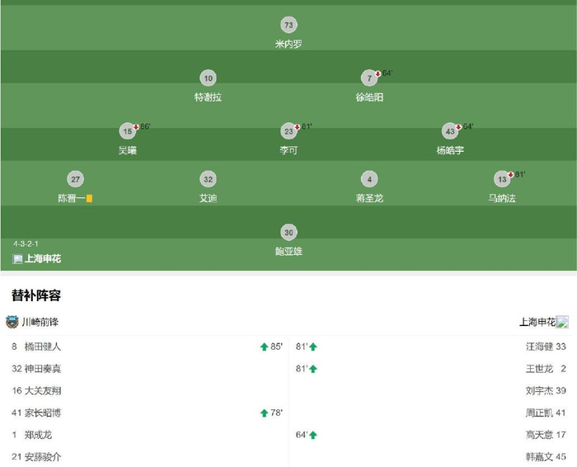Select substitute 刘宇杰 from the Shenhua bench

pos(540,390)
